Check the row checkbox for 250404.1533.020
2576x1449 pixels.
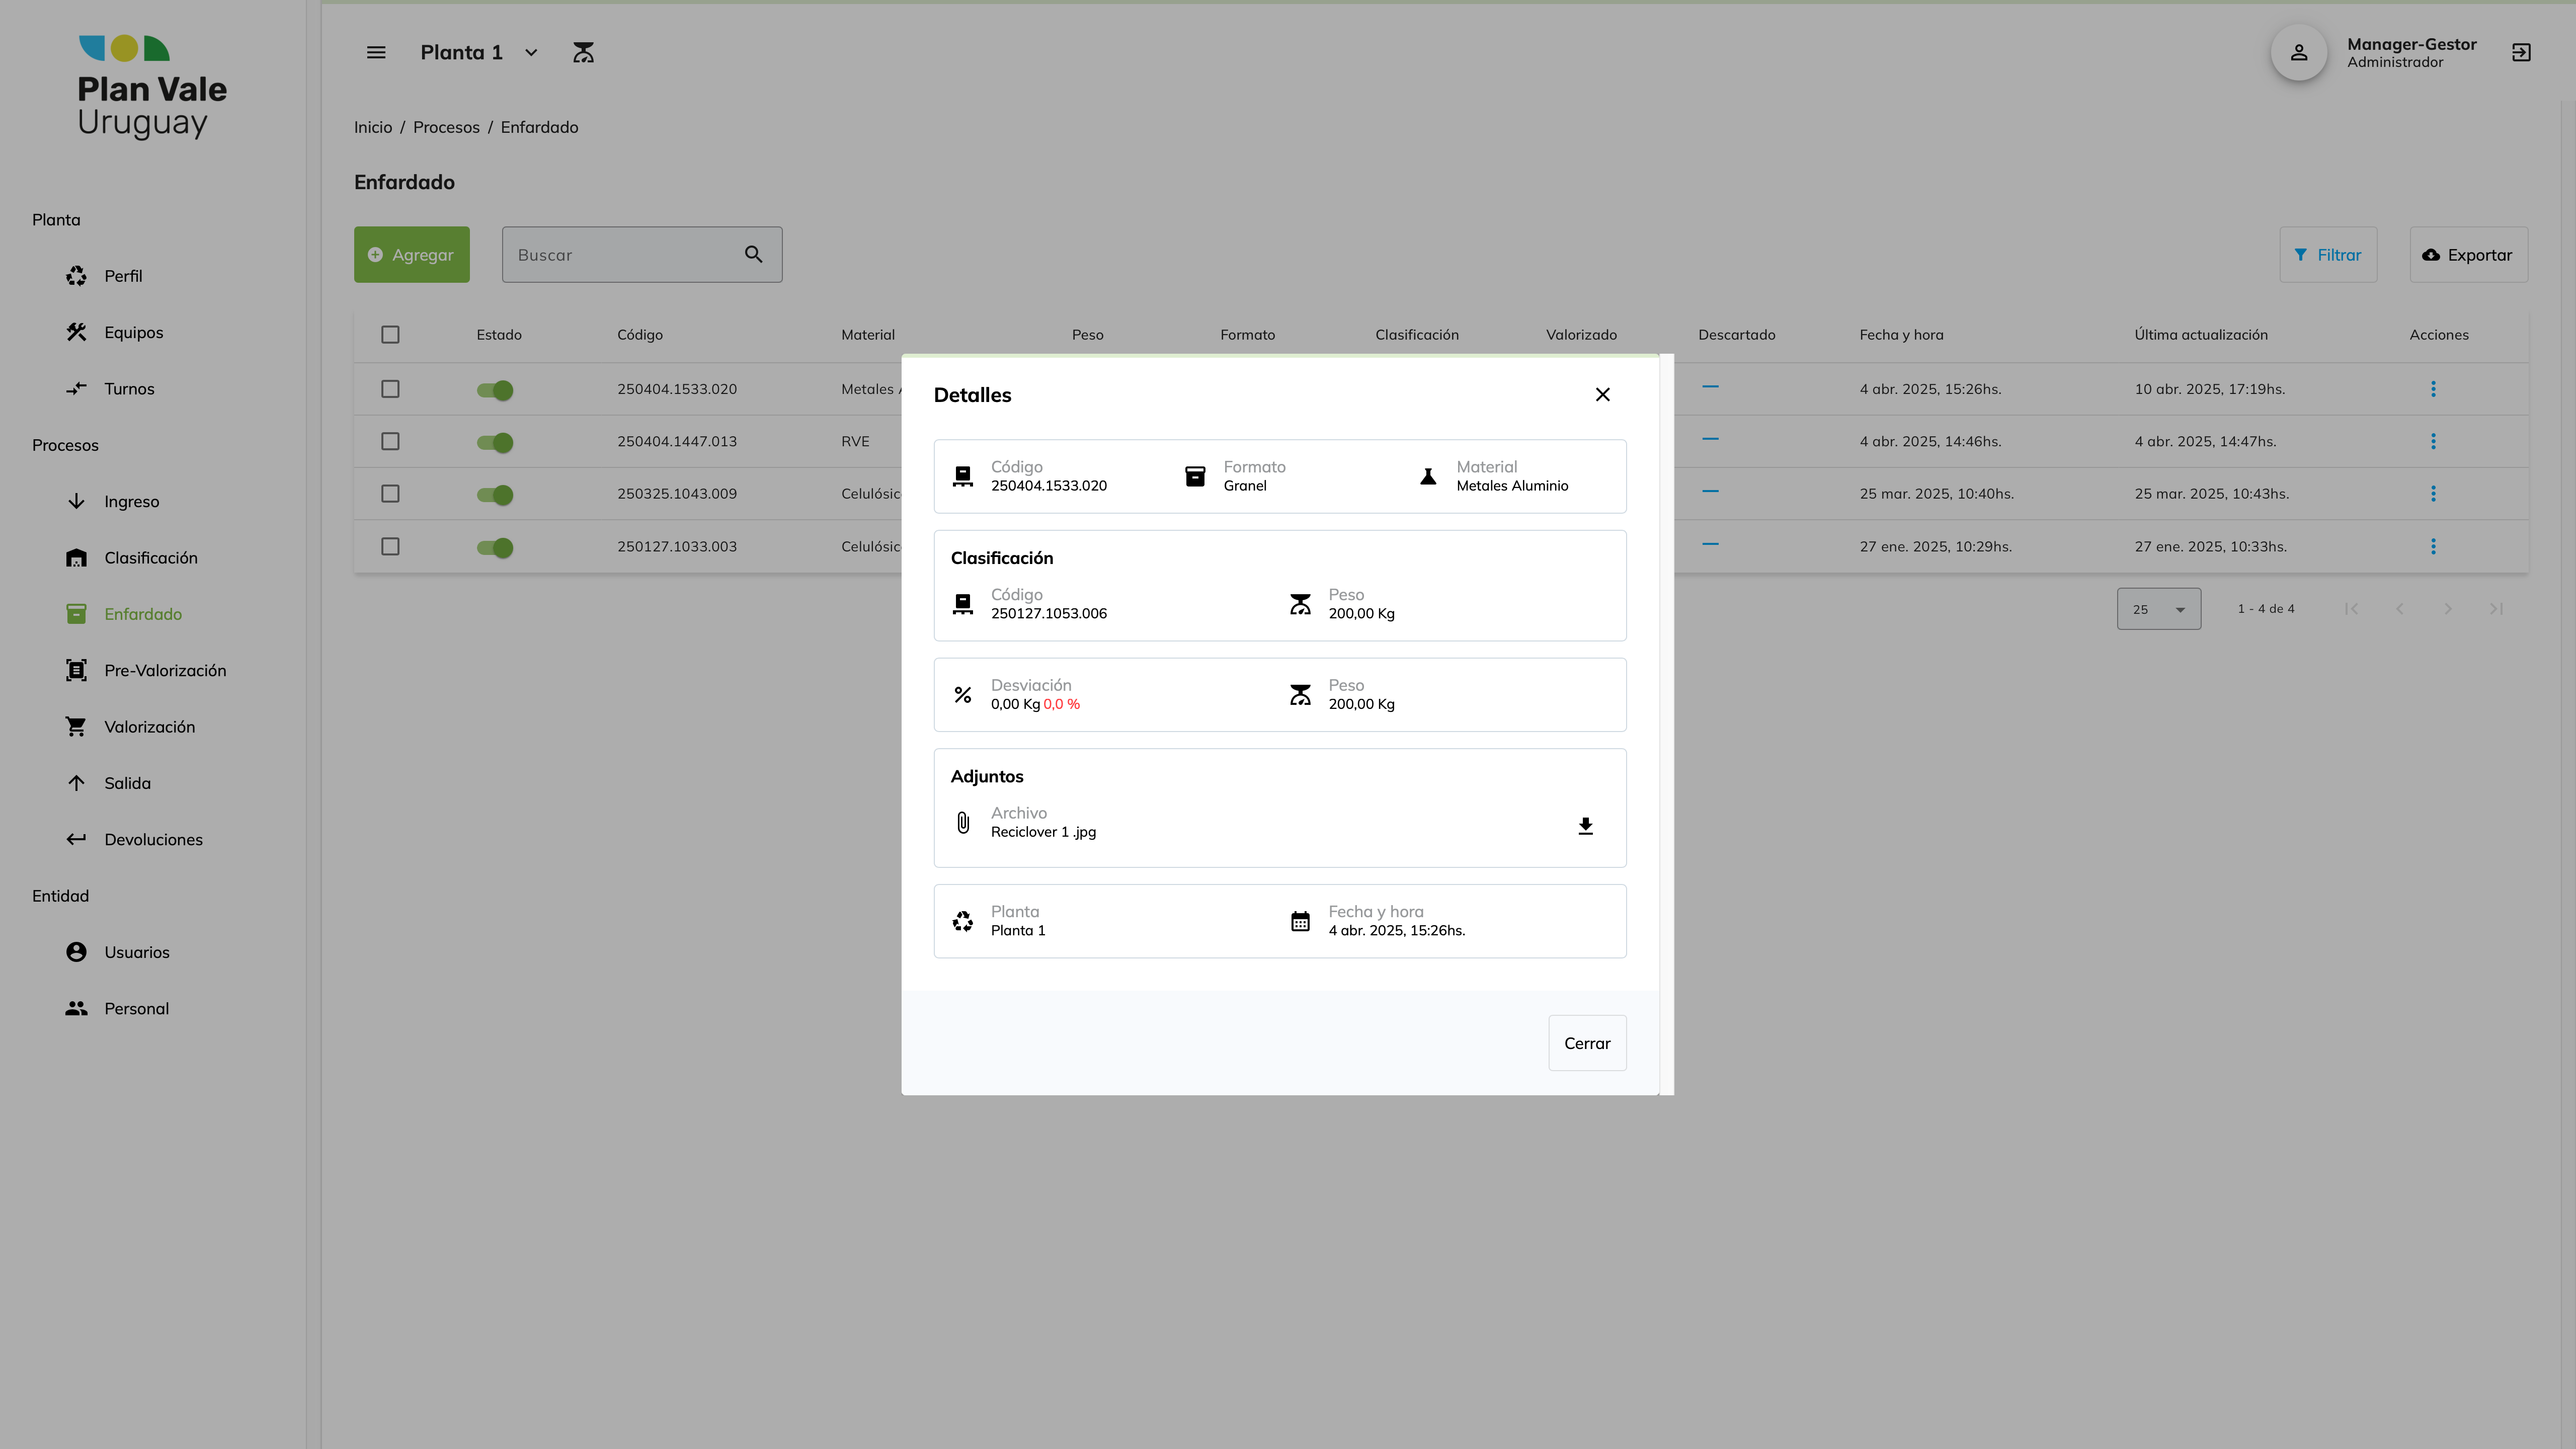tap(390, 389)
